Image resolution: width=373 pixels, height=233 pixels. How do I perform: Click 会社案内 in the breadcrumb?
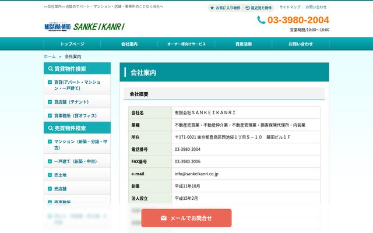point(73,57)
